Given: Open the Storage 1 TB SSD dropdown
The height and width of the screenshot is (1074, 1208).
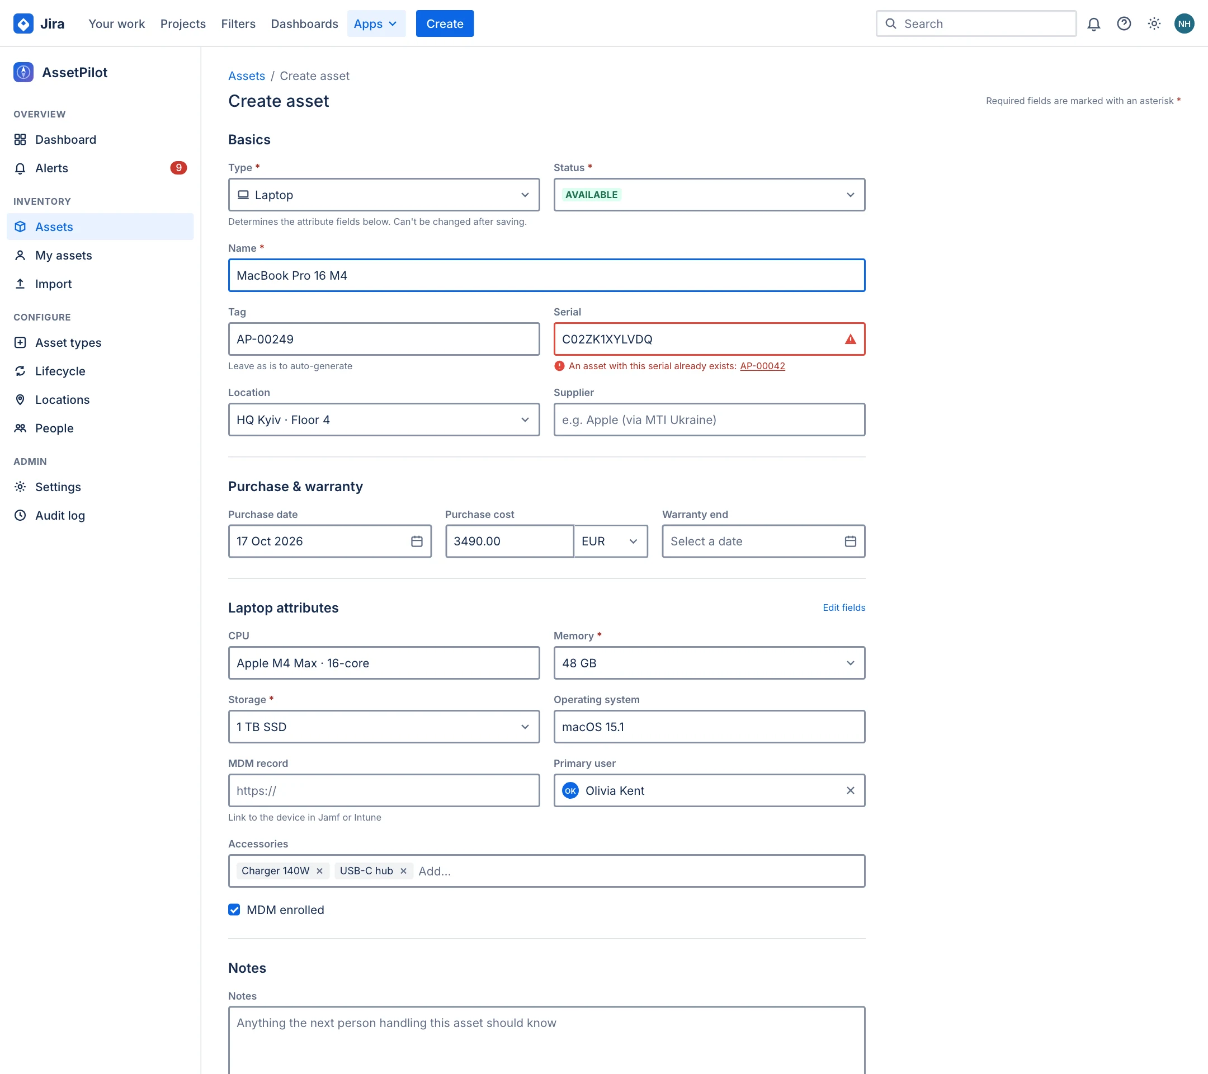Looking at the screenshot, I should (x=384, y=727).
